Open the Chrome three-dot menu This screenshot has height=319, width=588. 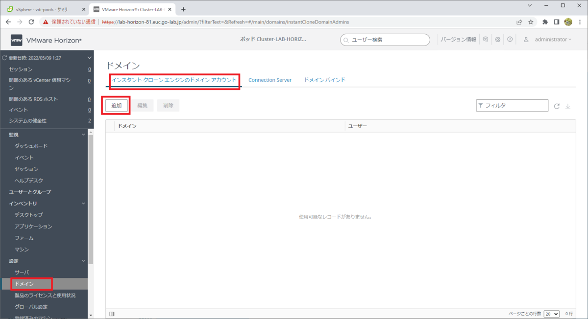click(580, 22)
